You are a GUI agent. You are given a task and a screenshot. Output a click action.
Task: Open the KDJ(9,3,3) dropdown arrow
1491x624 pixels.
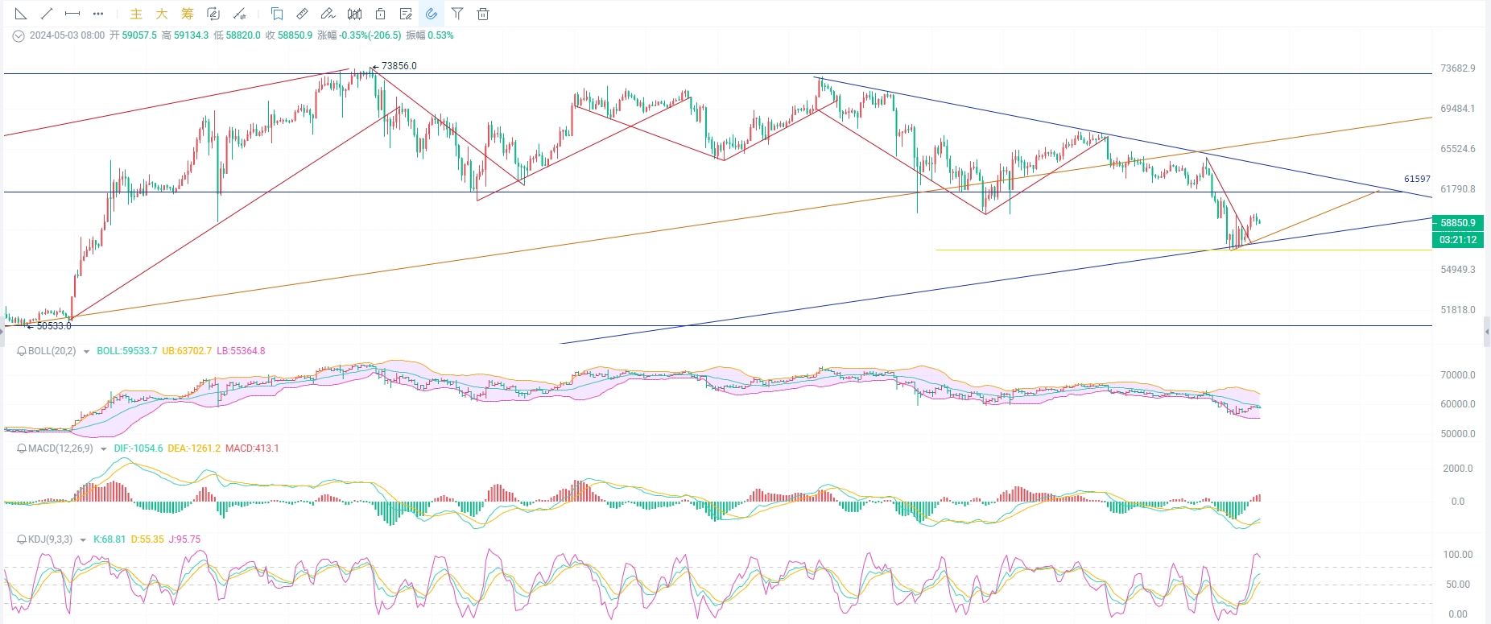[x=83, y=540]
